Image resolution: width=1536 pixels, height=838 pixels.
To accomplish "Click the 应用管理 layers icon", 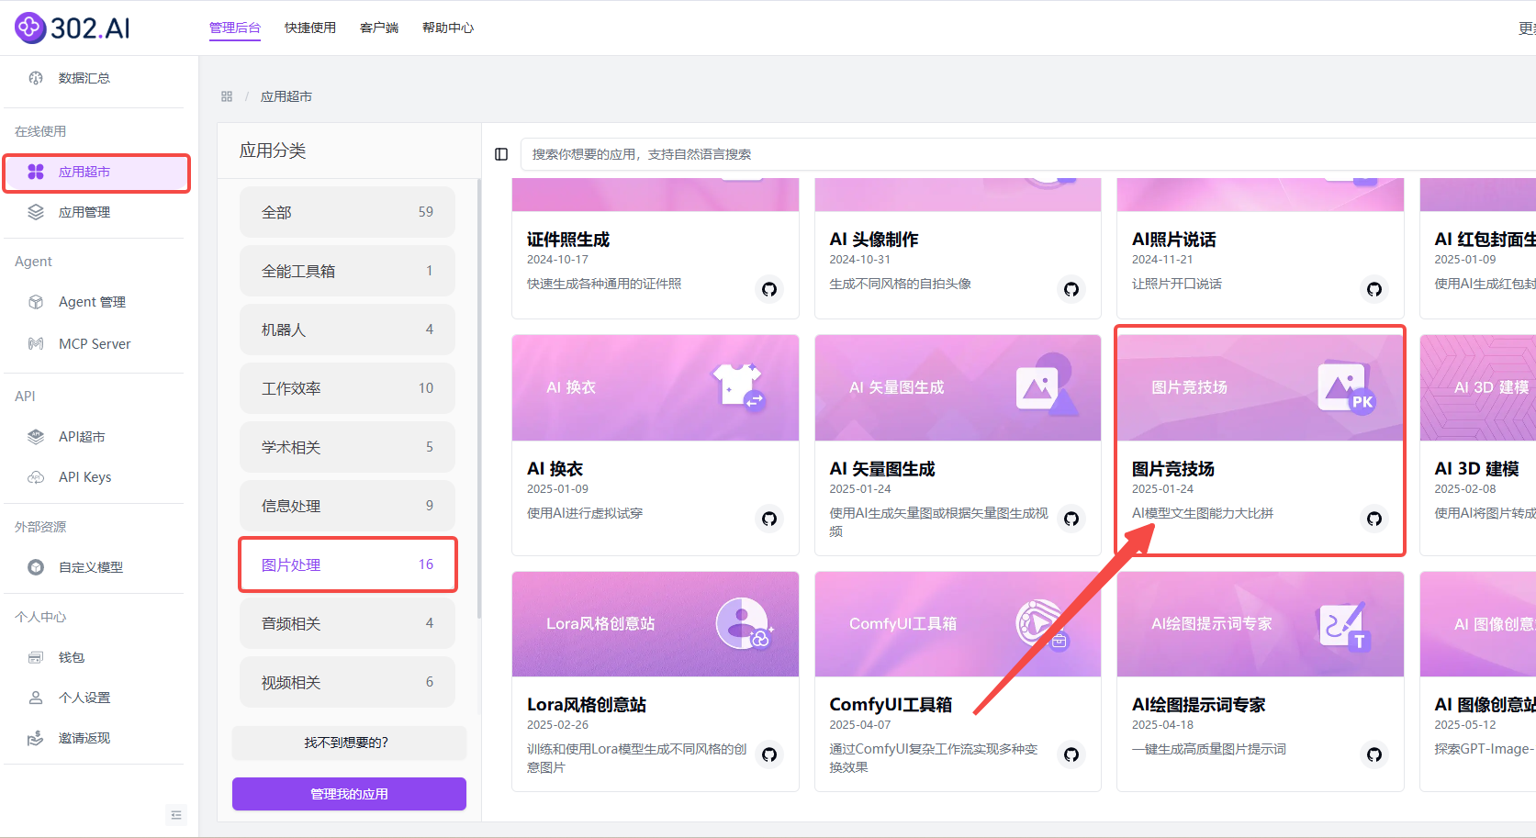I will [x=36, y=212].
